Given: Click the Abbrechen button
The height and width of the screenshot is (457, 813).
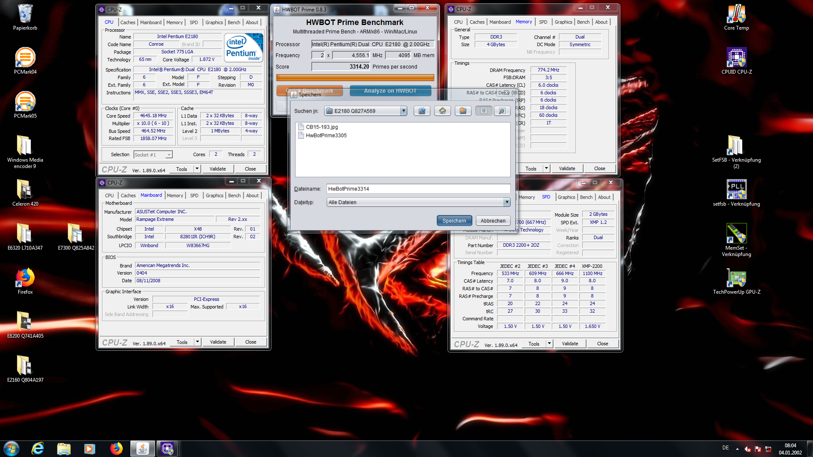Looking at the screenshot, I should (x=493, y=220).
